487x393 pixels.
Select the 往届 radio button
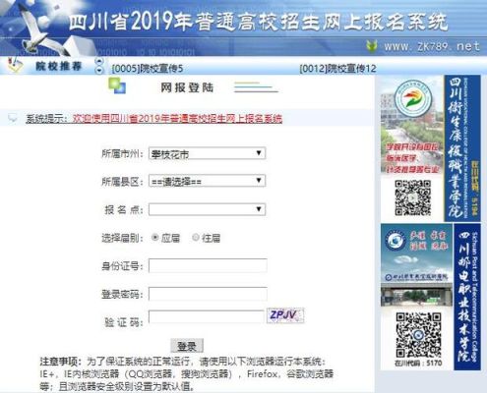[196, 237]
